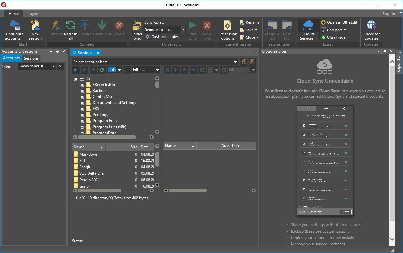
Task: Go to Next tab
Action: (287, 30)
